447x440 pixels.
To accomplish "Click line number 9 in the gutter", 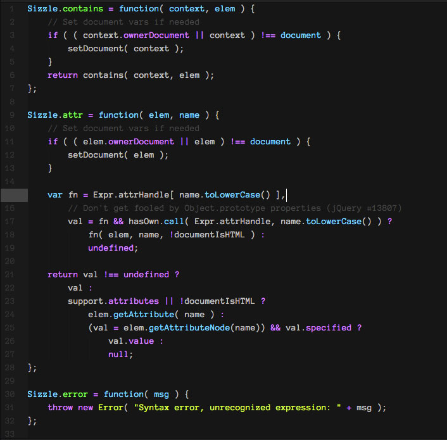I will click(x=11, y=115).
